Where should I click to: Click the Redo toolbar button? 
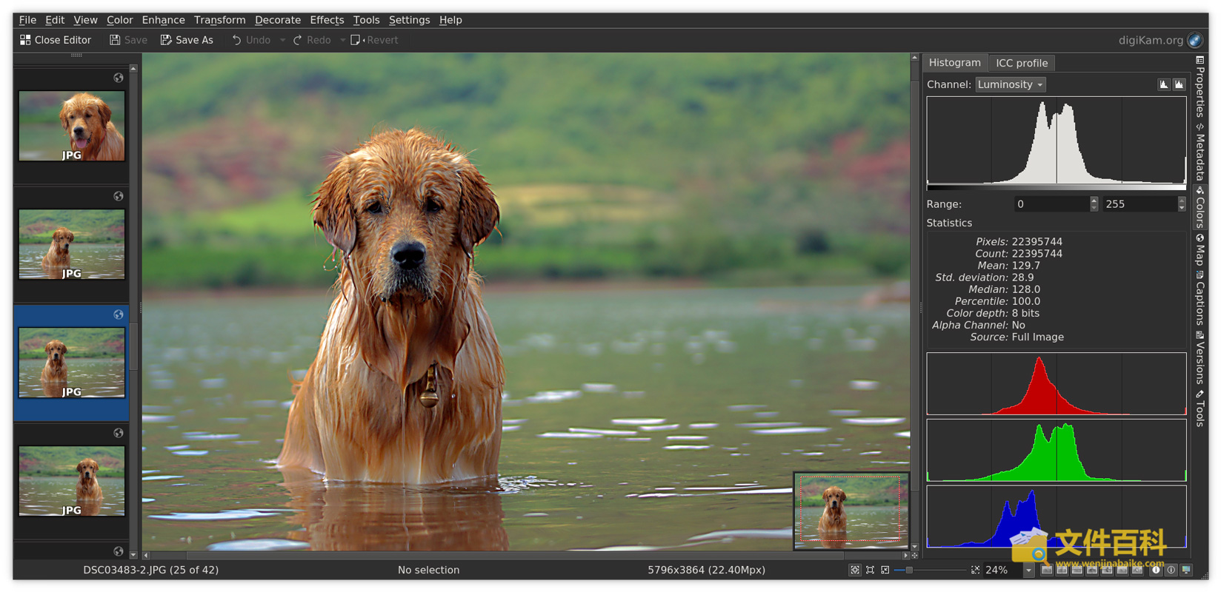point(311,40)
